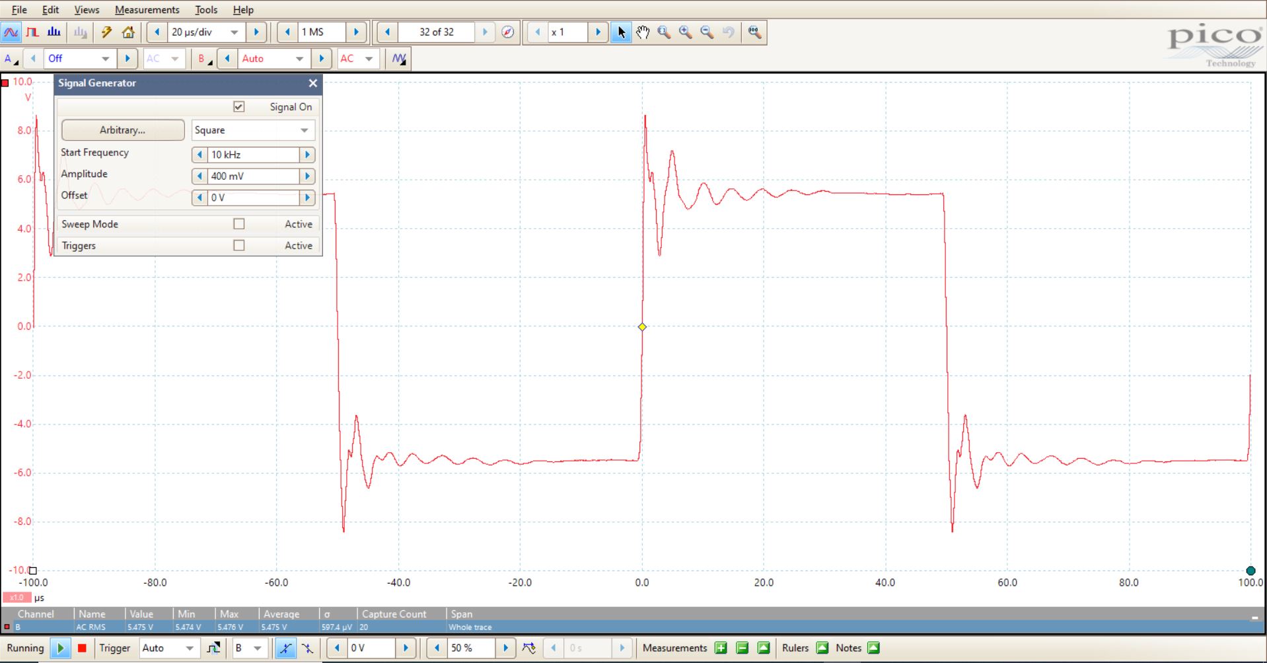Open the Measurements menu
This screenshot has height=663, width=1267.
point(147,10)
